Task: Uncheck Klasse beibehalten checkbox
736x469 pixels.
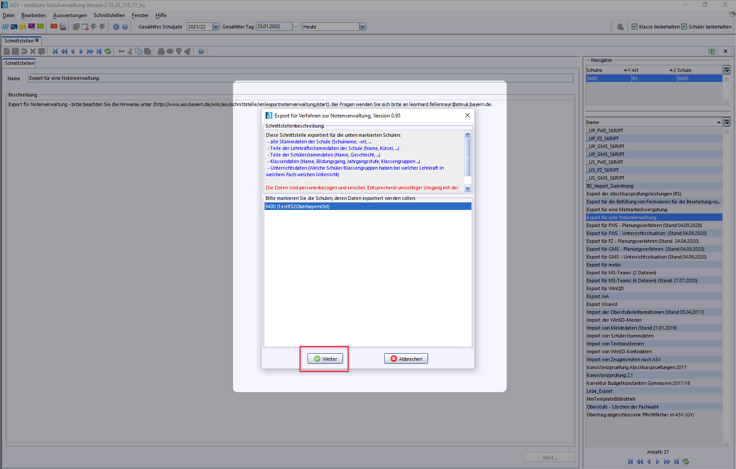Action: (x=634, y=27)
